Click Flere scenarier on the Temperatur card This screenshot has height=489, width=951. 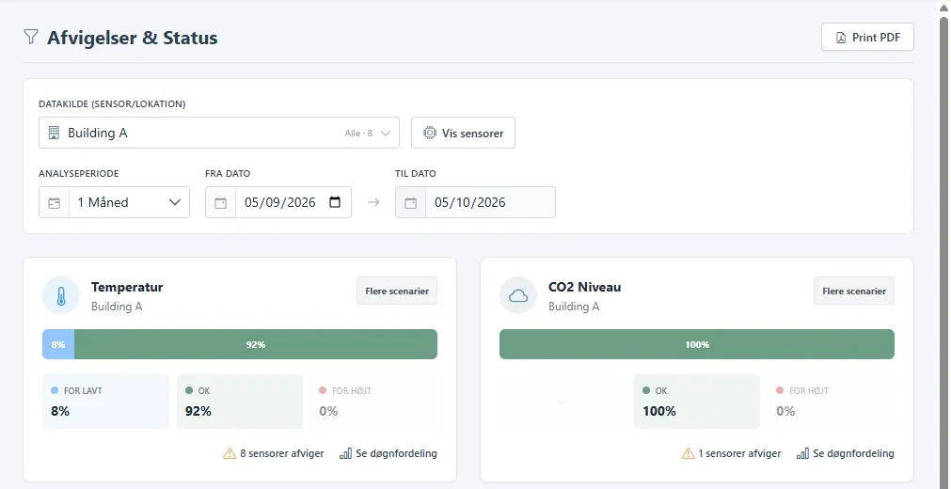click(397, 292)
